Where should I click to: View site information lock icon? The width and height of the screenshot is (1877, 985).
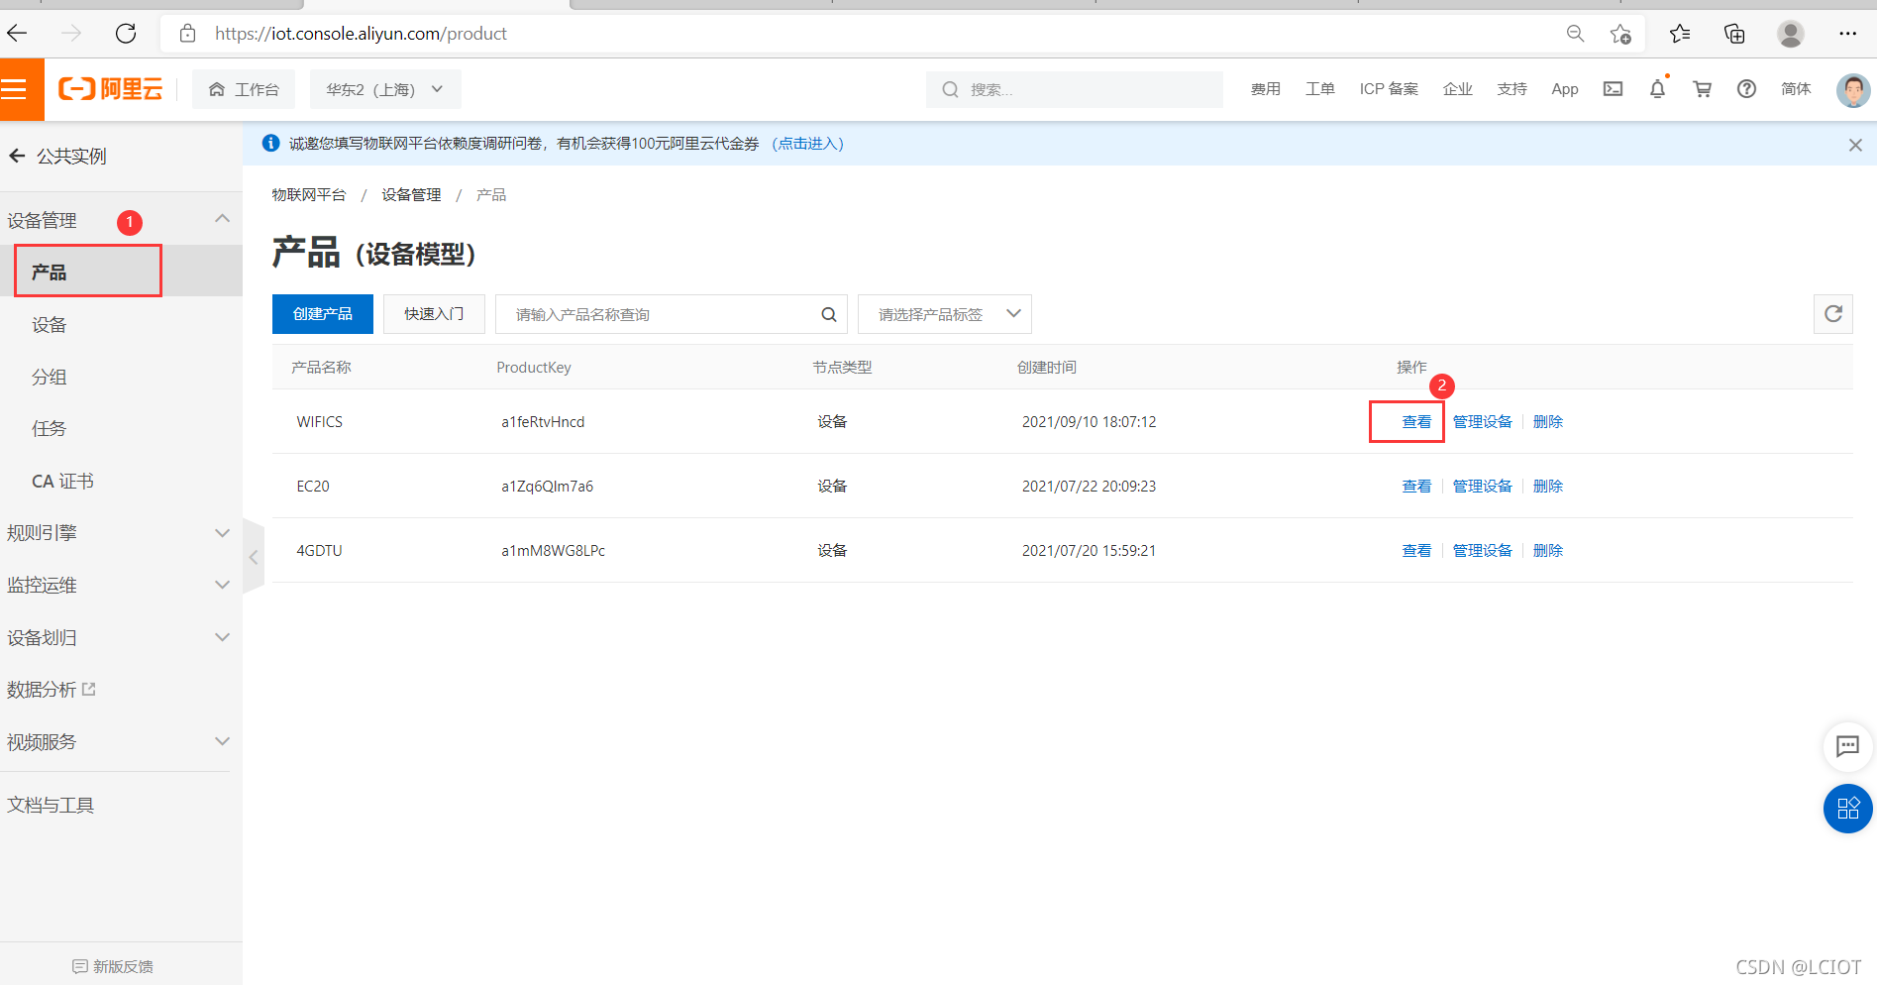pyautogui.click(x=187, y=34)
